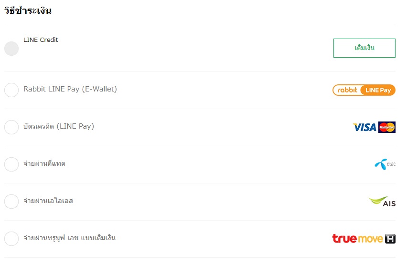Click the จ่ายผ่านเอไอเอส label

[x=48, y=201]
